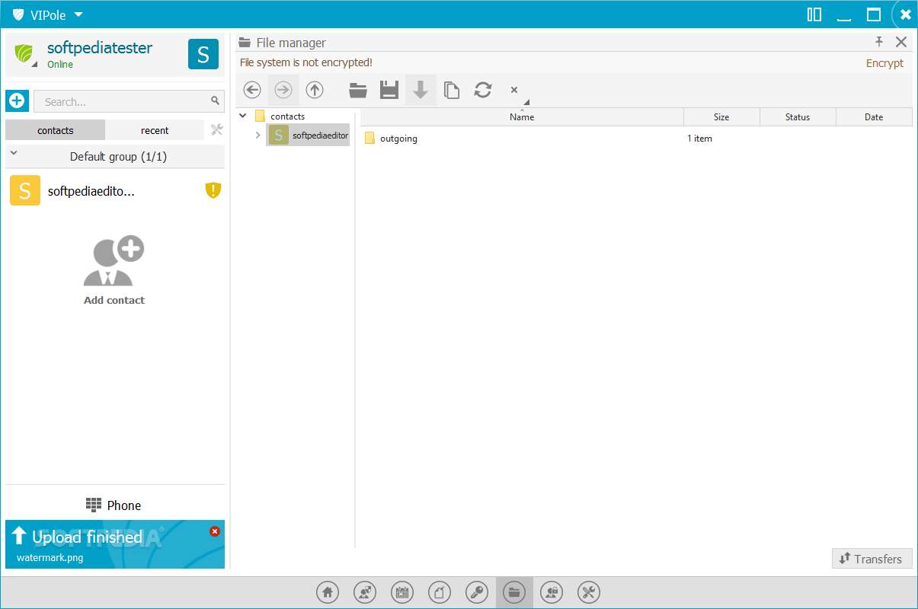This screenshot has width=918, height=609.
Task: Sort by the Name column header
Action: point(522,116)
